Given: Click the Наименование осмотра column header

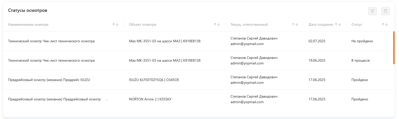Looking at the screenshot, I should pos(28,24).
